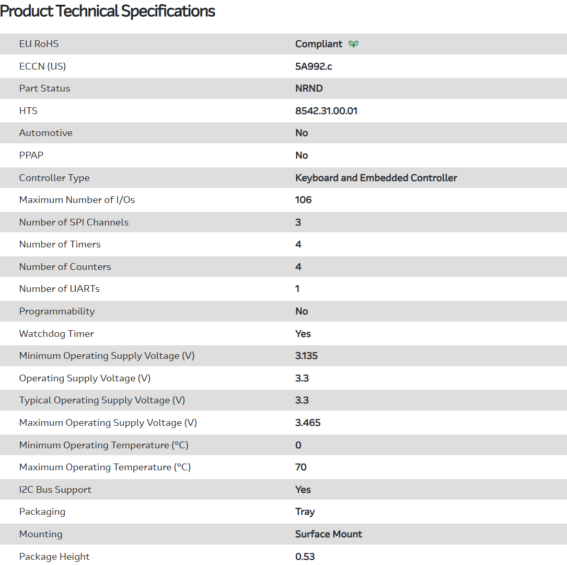The width and height of the screenshot is (567, 565).
Task: Click the Automotive row label
Action: (46, 133)
